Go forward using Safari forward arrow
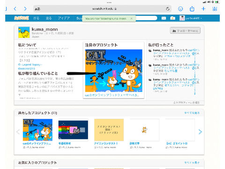The width and height of the screenshot is (225, 169). [25, 9]
